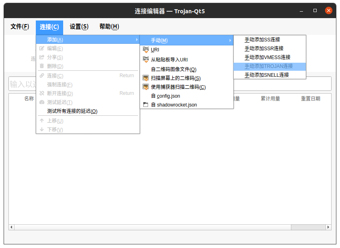Select 使用捕获器扫描二维码(C)
Screen dimensions: 340x248
[187, 87]
